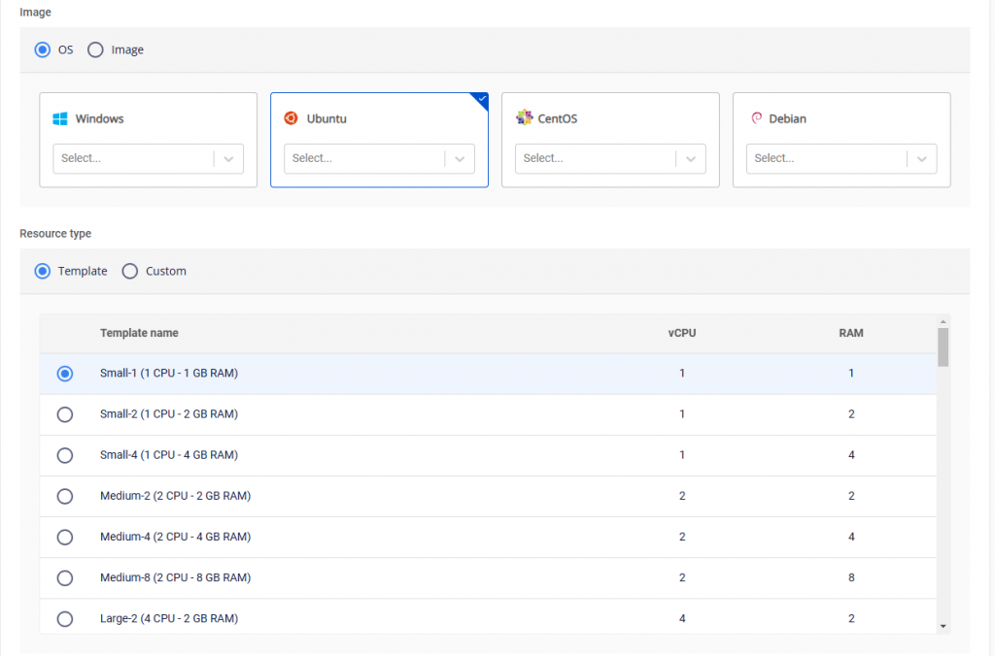Click the scrollbar down arrow in template list

tap(943, 627)
